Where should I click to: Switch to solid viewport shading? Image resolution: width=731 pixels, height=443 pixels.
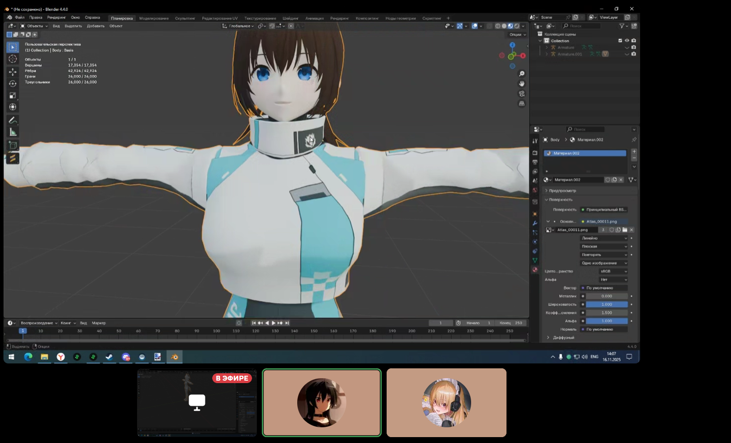[504, 26]
